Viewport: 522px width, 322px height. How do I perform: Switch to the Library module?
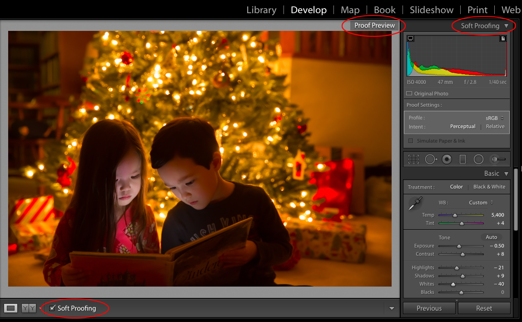click(x=261, y=10)
